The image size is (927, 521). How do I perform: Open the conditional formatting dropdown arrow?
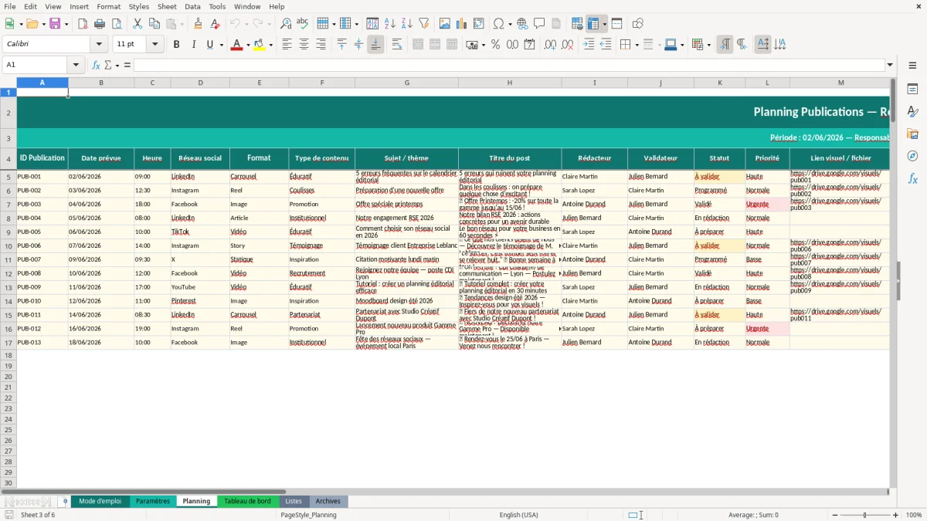tap(708, 45)
